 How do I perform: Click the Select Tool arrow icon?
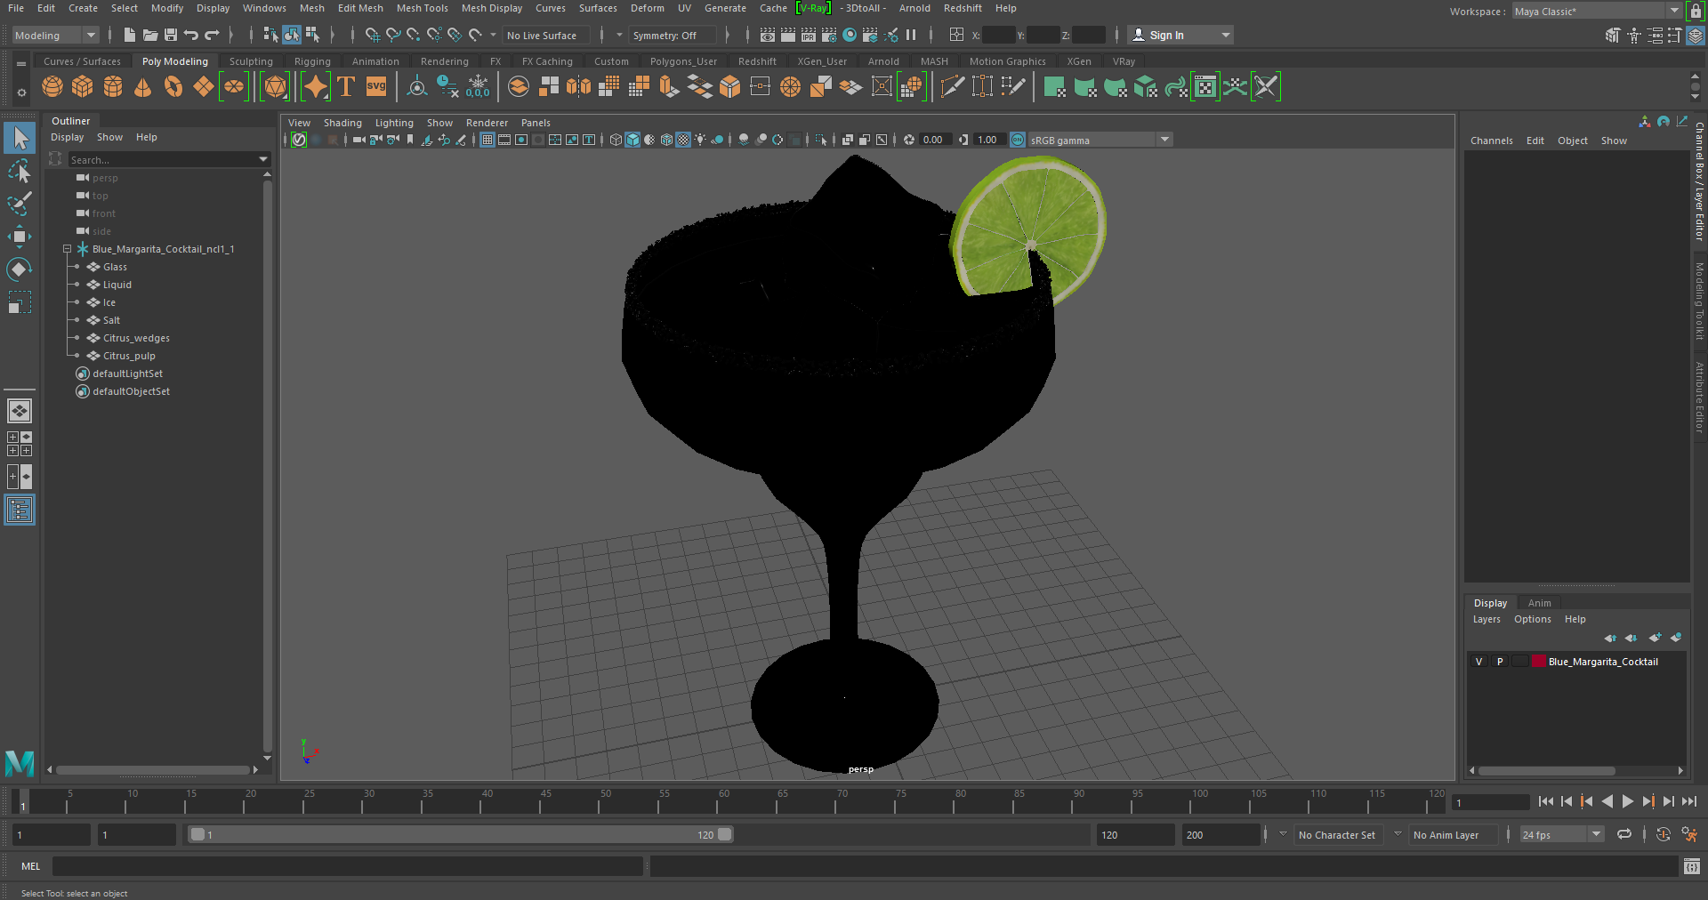pos(20,138)
